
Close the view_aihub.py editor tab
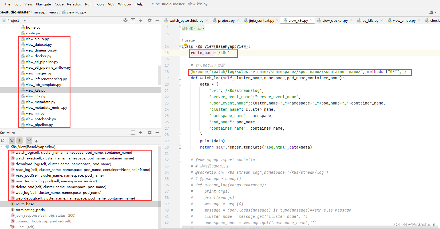(419, 20)
